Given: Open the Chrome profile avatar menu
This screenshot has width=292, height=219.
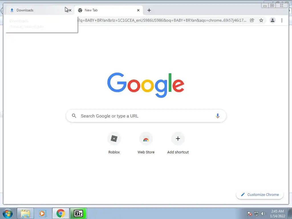Looking at the screenshot, I should tap(272, 20).
